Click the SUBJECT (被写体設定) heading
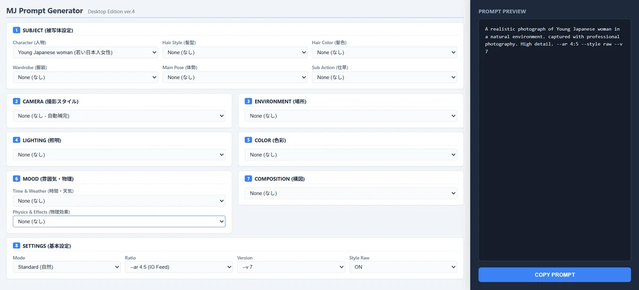639x290 pixels. [x=49, y=30]
